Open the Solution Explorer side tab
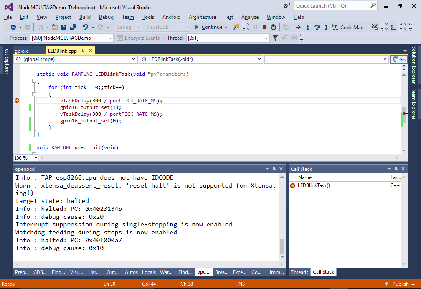 (x=414, y=65)
